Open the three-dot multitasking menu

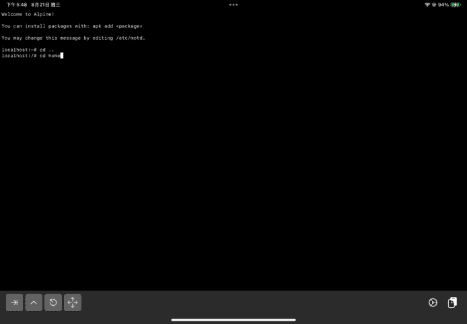(x=233, y=4)
